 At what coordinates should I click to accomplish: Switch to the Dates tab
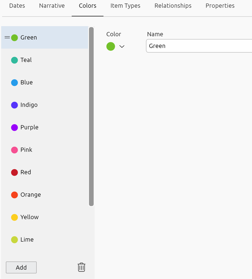click(x=17, y=6)
